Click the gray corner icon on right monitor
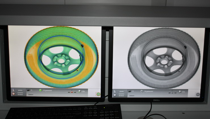Screen dimensions: 210x119 tap(198, 94)
